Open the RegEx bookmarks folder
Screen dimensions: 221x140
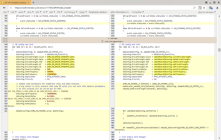[83, 12]
